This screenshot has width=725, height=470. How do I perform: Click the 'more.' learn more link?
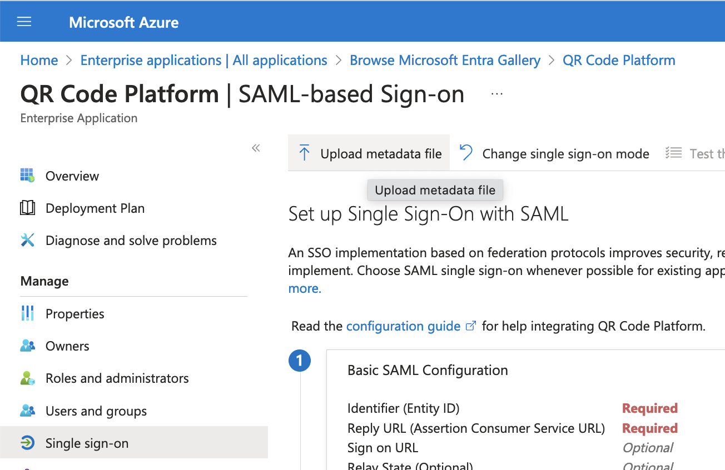click(x=305, y=288)
